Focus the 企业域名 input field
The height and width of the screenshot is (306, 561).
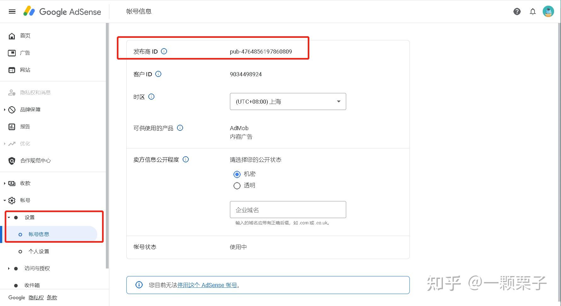pyautogui.click(x=288, y=210)
